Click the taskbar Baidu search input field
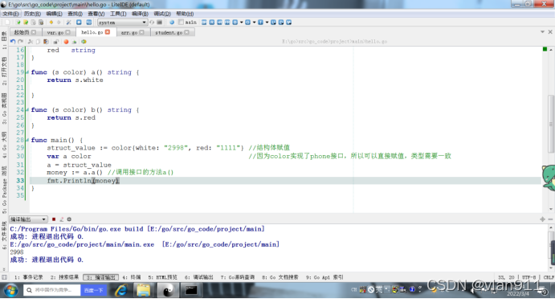 pyautogui.click(x=52, y=290)
